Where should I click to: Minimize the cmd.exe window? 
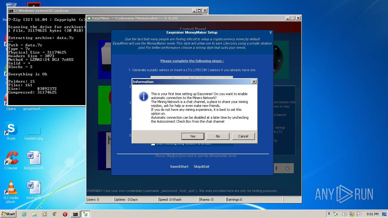click(x=194, y=11)
